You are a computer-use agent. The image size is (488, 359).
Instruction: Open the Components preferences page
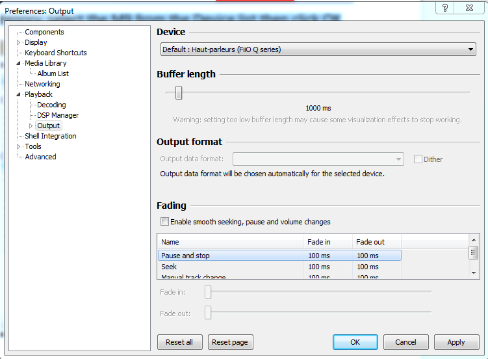click(44, 32)
